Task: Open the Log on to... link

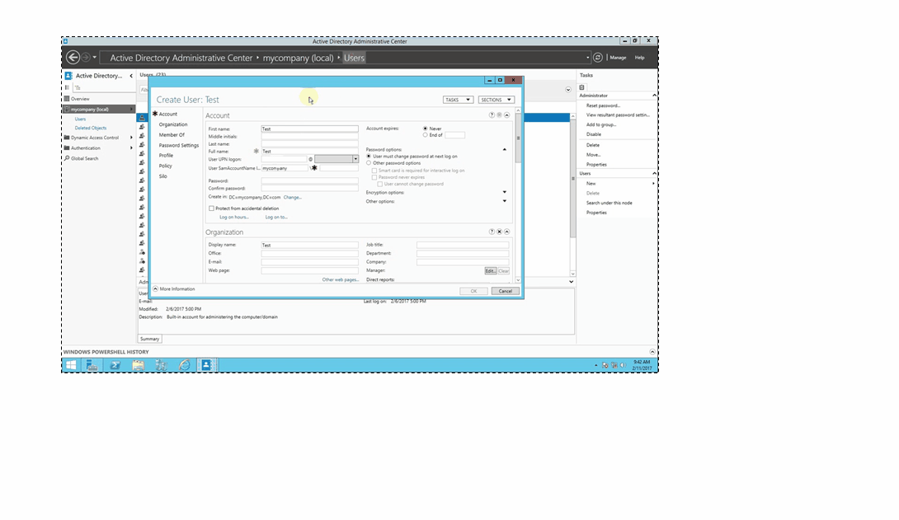Action: click(x=276, y=217)
